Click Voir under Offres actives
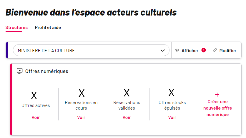Screen dimensions: 246x138 pos(36,117)
